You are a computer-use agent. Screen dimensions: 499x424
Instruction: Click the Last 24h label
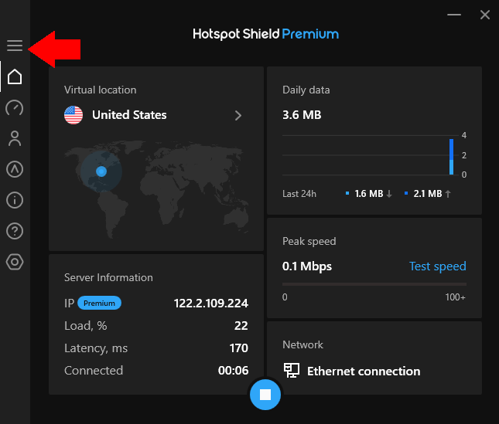pos(299,194)
